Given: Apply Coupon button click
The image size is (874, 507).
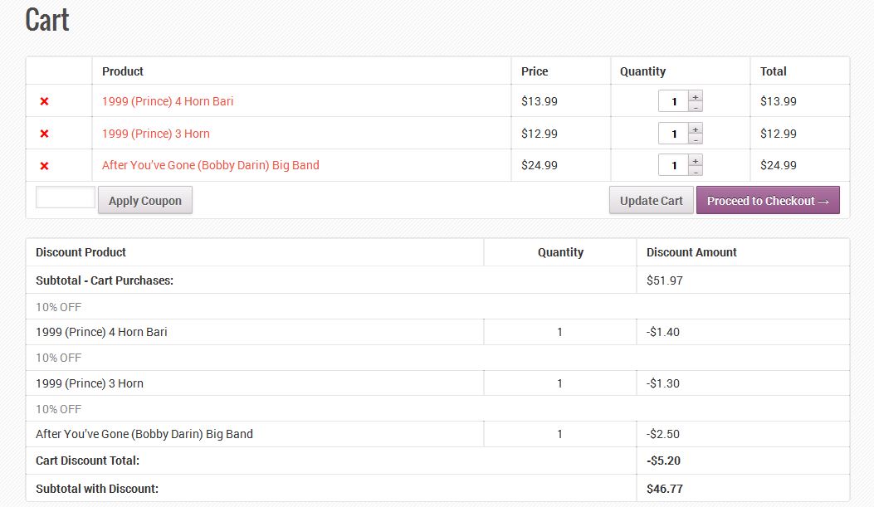Looking at the screenshot, I should (145, 201).
